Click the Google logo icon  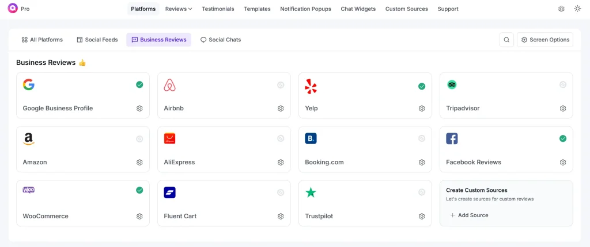click(x=29, y=85)
